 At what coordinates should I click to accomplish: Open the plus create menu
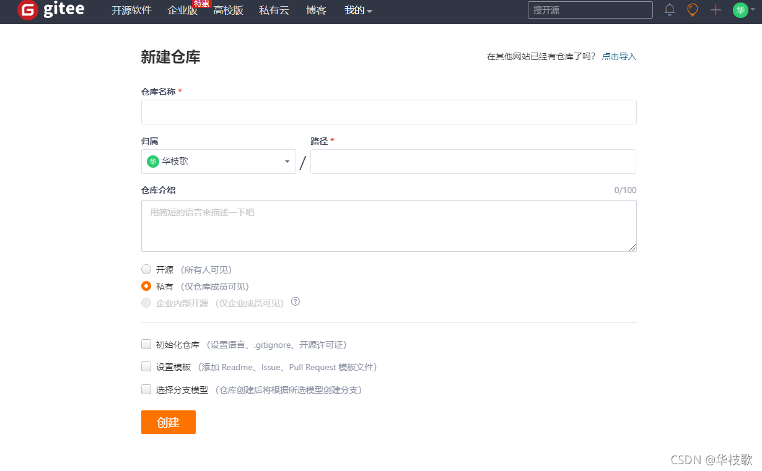pyautogui.click(x=716, y=10)
